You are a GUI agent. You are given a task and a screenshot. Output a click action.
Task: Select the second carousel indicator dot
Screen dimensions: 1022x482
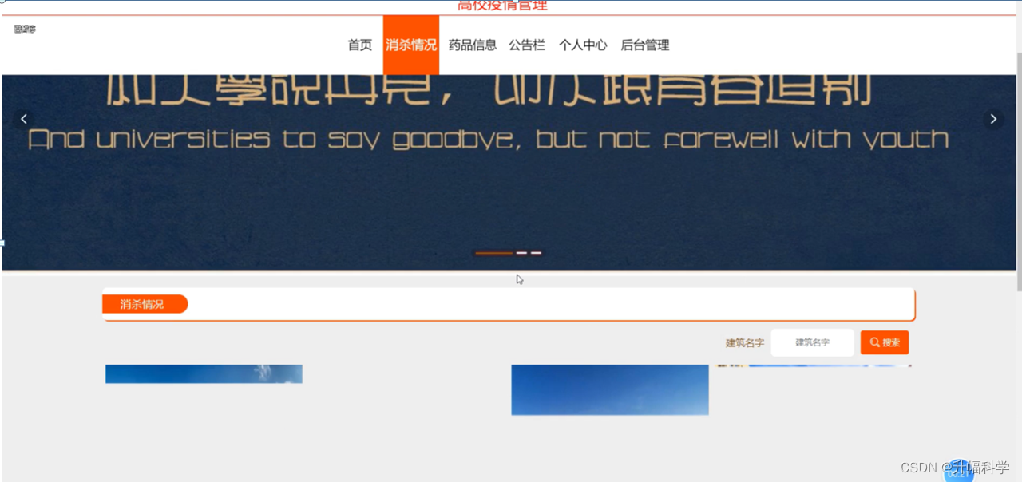click(521, 253)
